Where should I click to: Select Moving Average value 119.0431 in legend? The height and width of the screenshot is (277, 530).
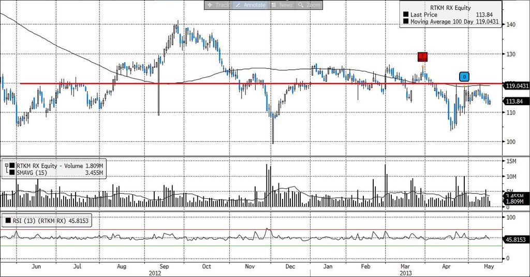487,22
